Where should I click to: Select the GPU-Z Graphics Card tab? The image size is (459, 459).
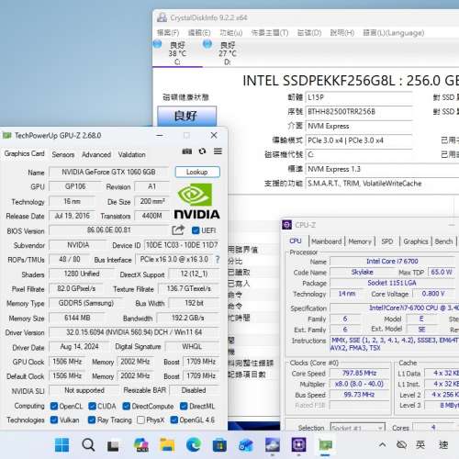pos(24,153)
